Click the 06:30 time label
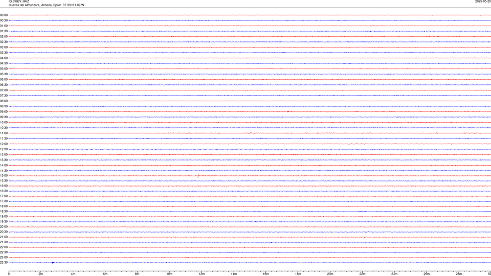The width and height of the screenshot is (491, 276). [4, 85]
